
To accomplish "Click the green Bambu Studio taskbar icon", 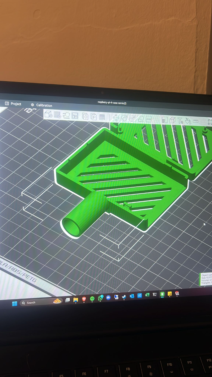I will point(162,294).
